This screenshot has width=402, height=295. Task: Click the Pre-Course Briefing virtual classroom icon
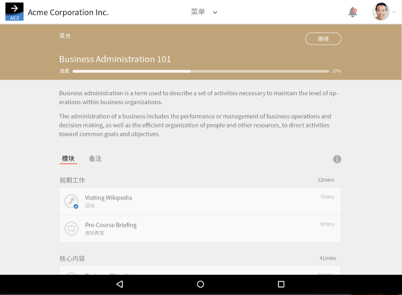coord(71,229)
